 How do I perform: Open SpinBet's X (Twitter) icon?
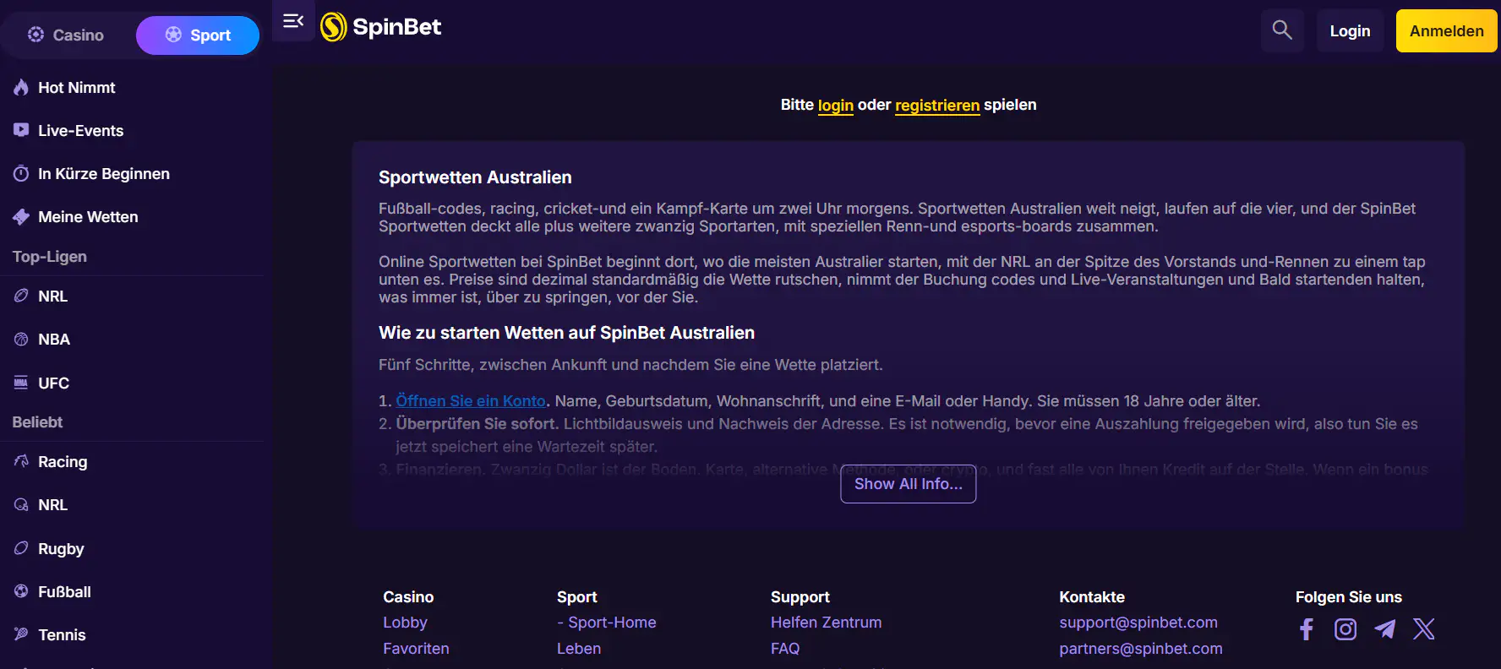coord(1424,629)
